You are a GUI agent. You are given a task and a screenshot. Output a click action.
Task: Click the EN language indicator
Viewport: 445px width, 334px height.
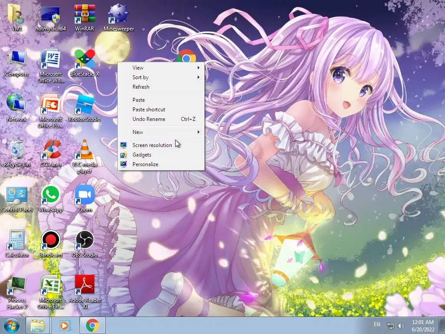pos(377,324)
